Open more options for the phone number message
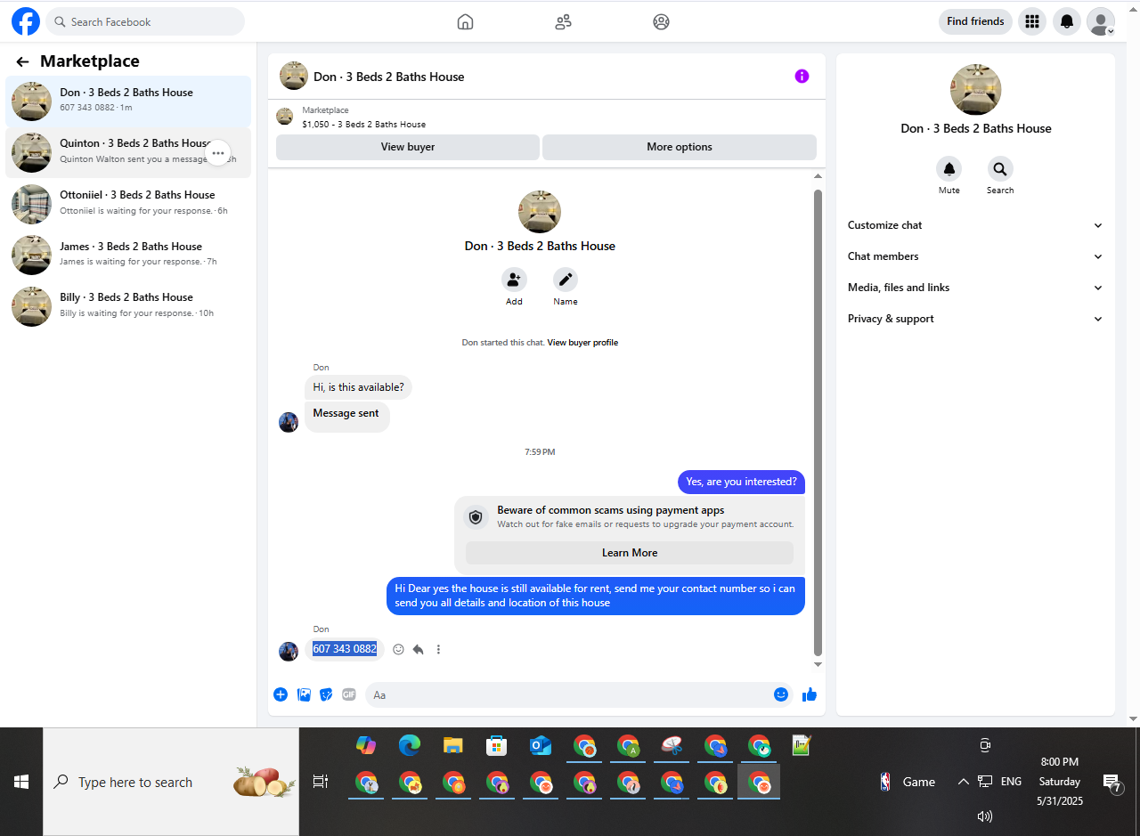 coord(438,650)
